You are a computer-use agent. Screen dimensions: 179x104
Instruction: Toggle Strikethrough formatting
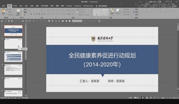(42, 14)
